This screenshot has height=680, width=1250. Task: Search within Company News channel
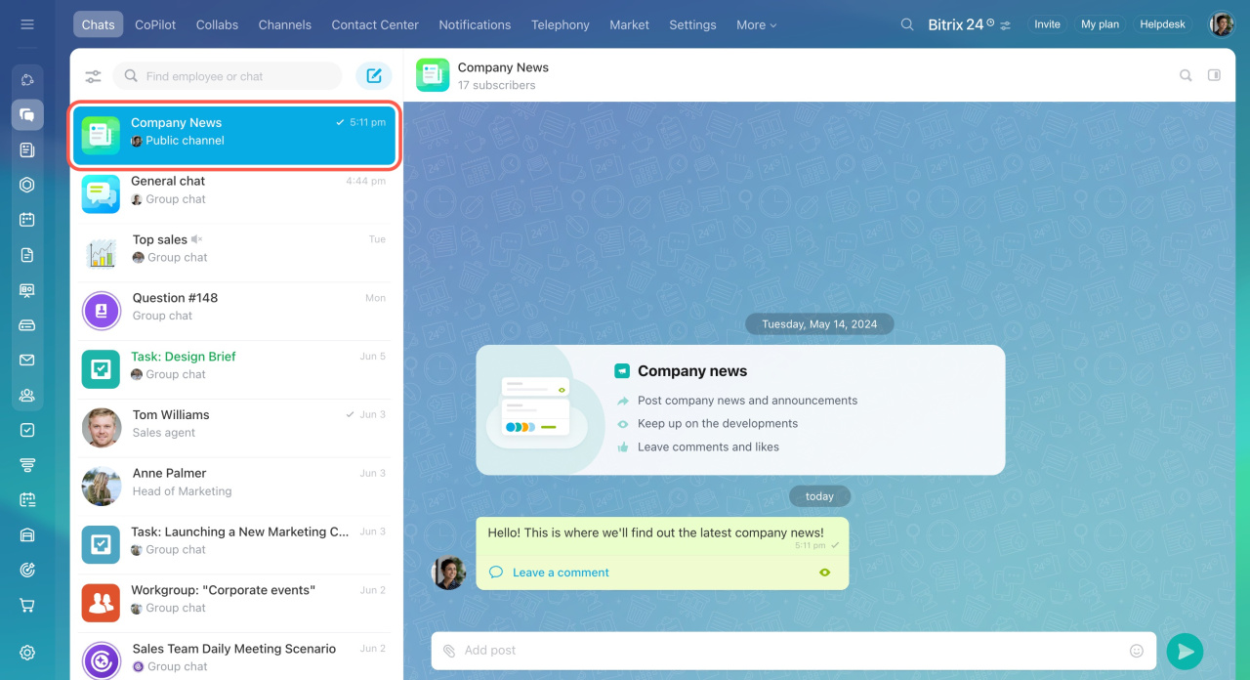[1186, 75]
